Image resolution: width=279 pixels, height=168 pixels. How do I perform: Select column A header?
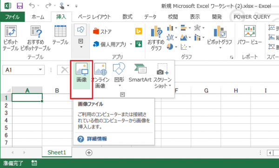tap(27, 90)
